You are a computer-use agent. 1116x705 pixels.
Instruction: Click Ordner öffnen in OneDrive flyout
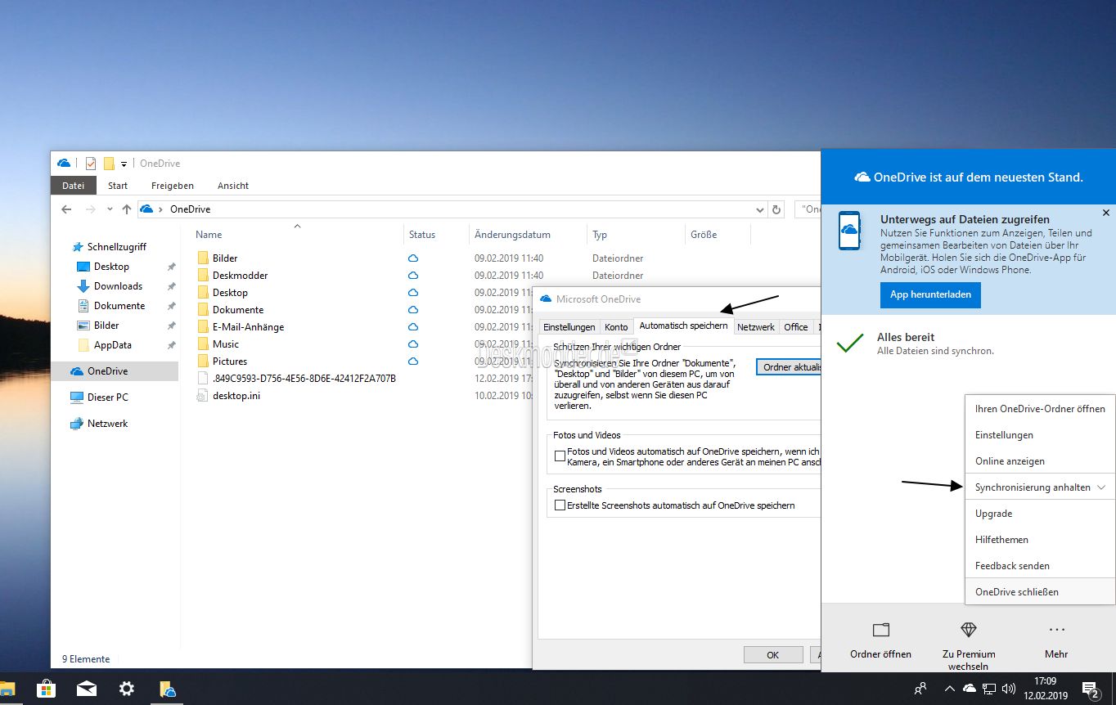[x=880, y=640]
